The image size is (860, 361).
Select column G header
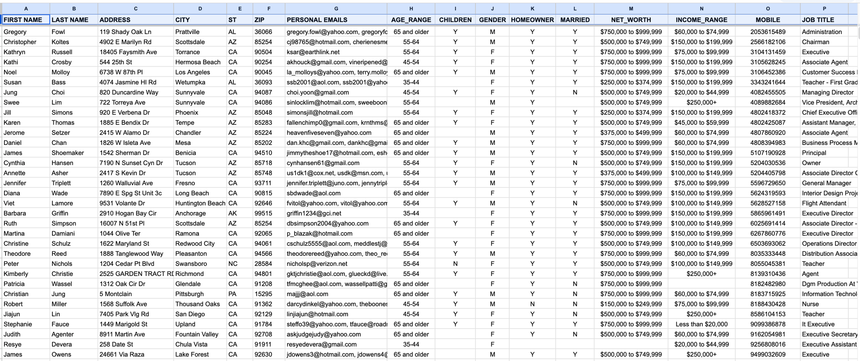pos(336,8)
